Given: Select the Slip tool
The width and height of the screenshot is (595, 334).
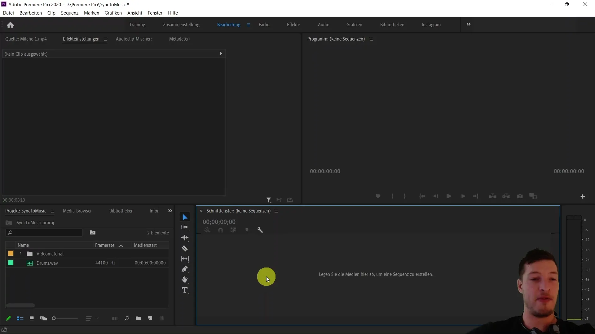Looking at the screenshot, I should click(x=185, y=259).
